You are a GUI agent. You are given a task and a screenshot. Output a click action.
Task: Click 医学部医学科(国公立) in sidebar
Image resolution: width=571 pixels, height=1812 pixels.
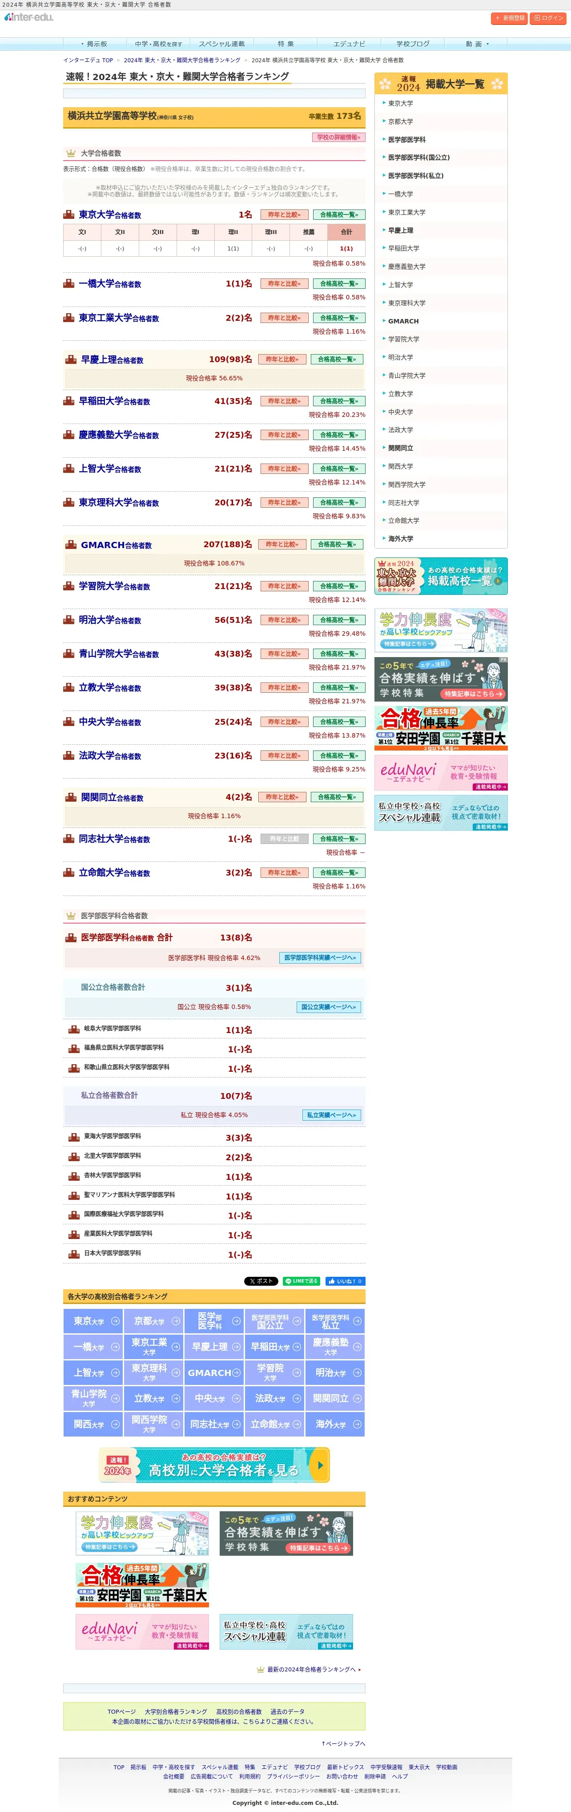click(x=419, y=157)
